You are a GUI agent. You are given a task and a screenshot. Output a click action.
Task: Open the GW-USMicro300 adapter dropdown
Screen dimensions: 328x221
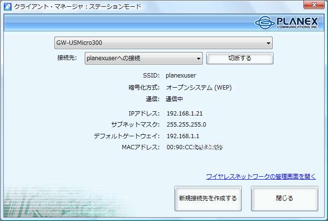coord(163,43)
